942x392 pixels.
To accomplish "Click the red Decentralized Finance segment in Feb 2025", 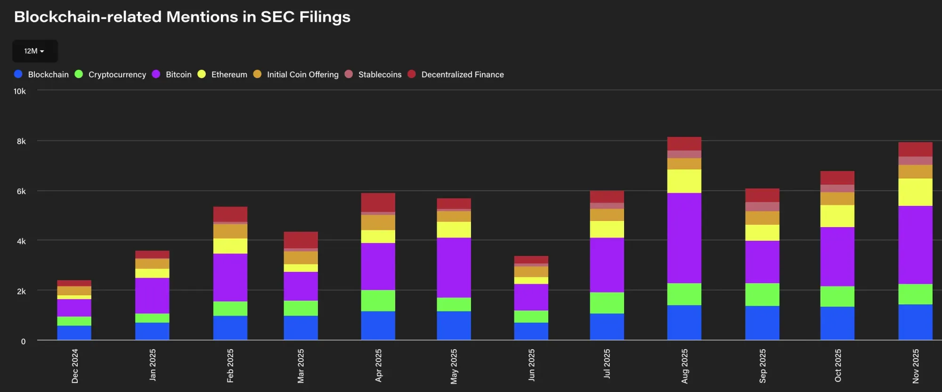I will click(x=230, y=214).
